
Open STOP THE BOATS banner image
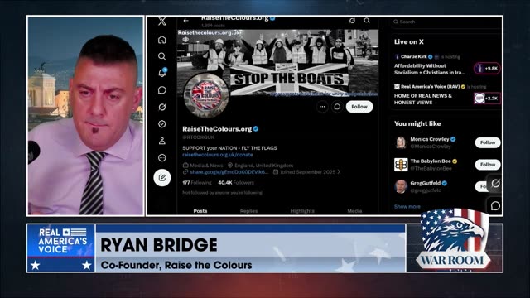point(278,63)
